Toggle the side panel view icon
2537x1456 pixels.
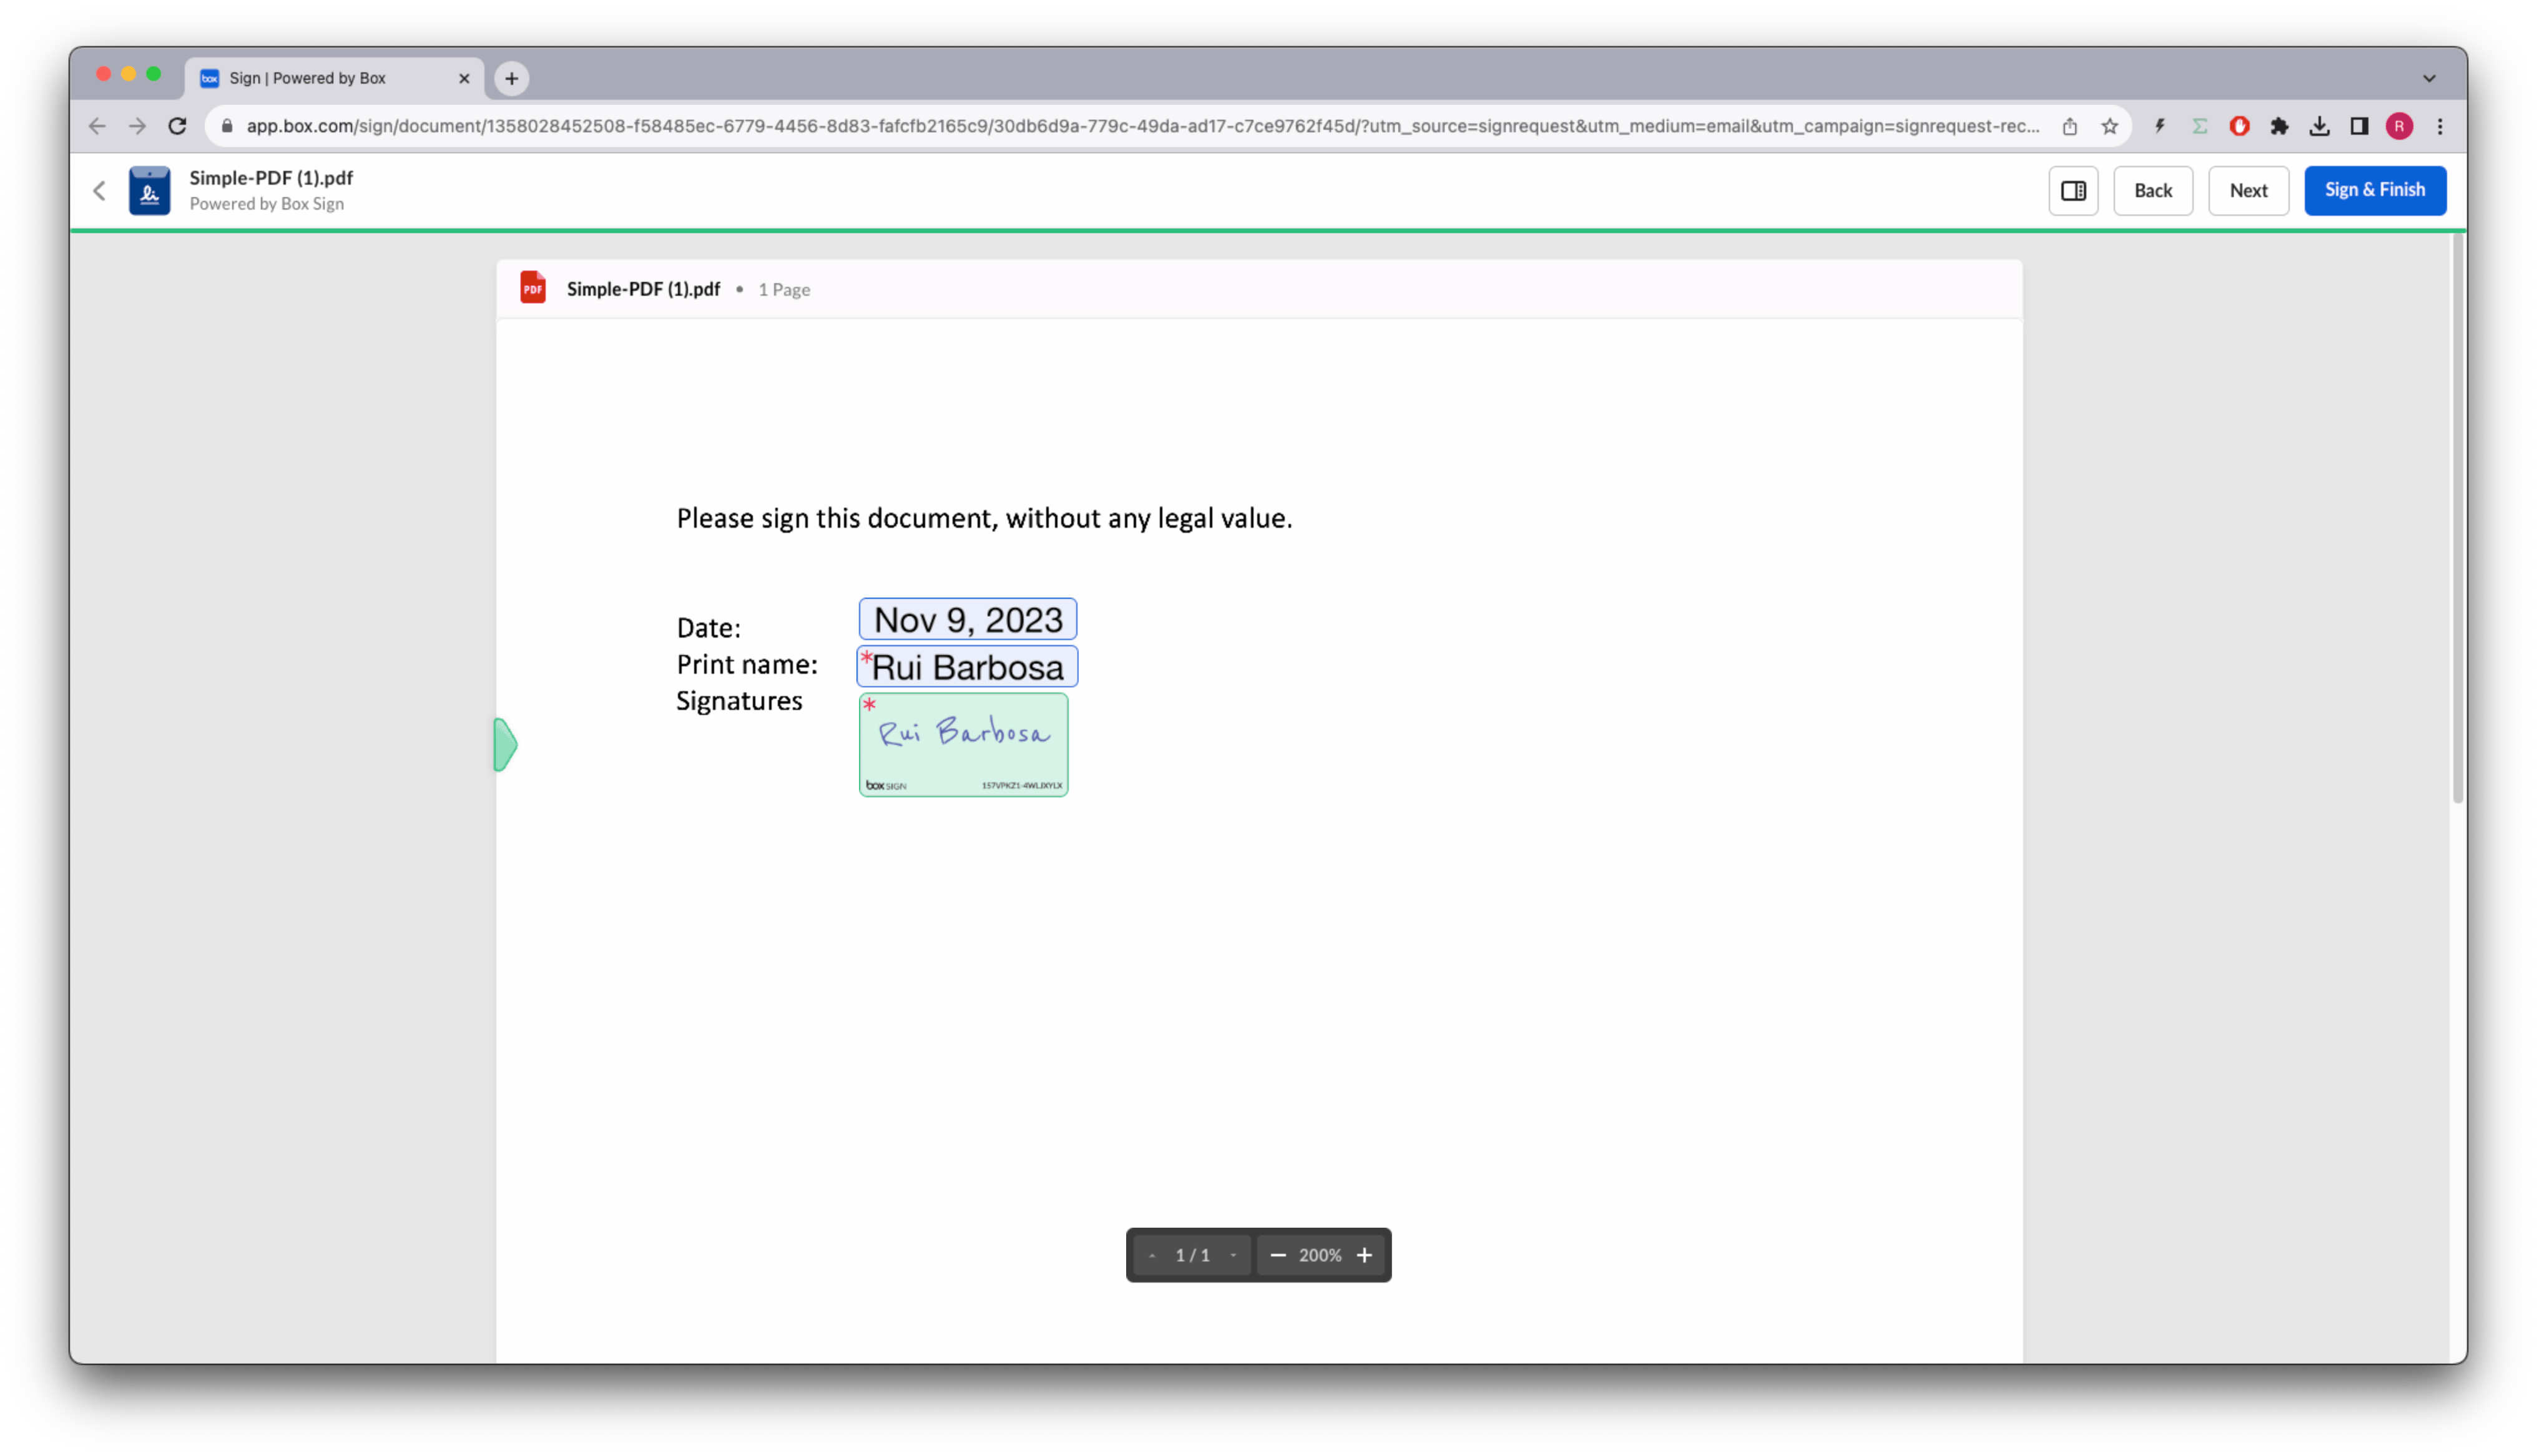tap(2073, 190)
